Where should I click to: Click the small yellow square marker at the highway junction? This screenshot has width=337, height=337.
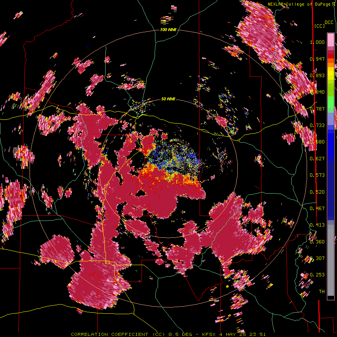point(107,262)
